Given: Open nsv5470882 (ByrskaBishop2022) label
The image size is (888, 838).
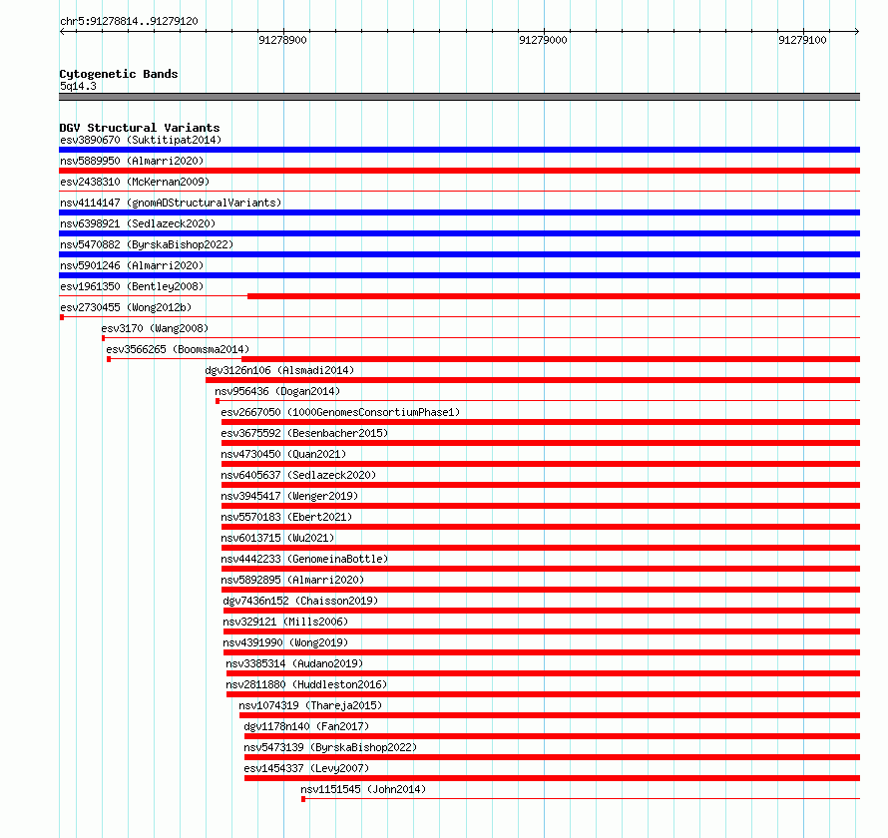Looking at the screenshot, I should pos(147,244).
